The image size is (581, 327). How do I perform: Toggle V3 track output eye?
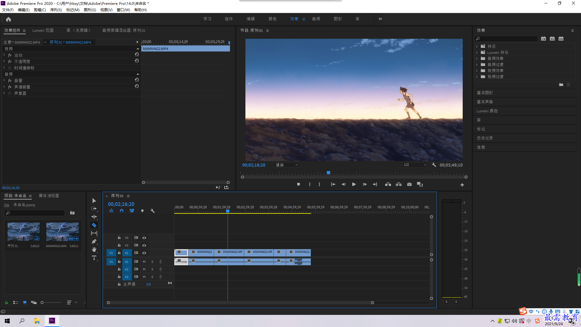pos(144,238)
